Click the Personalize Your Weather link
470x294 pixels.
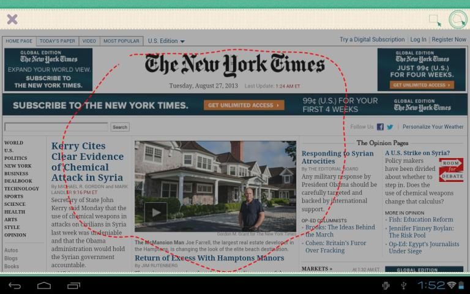point(433,127)
